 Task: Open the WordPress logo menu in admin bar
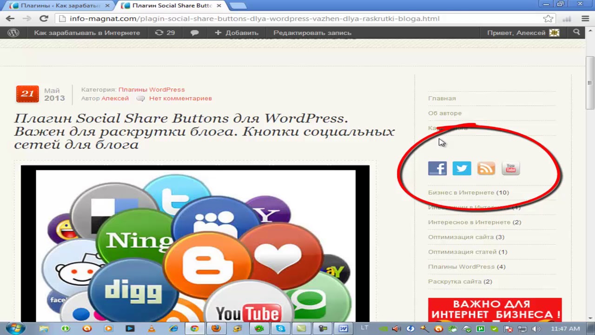13,33
